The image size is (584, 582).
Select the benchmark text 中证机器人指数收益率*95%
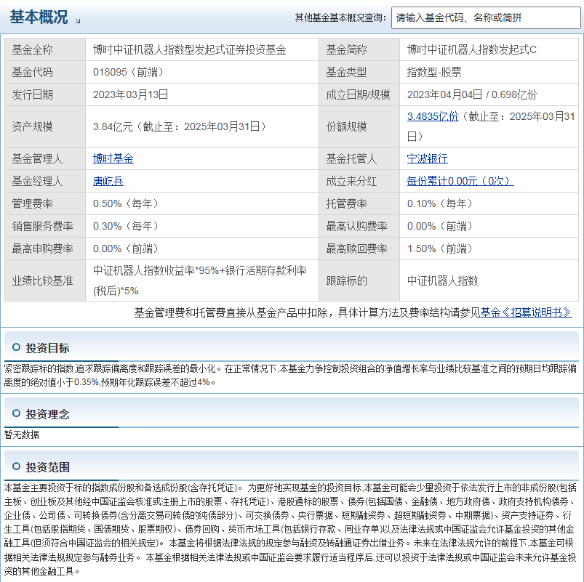tap(156, 270)
